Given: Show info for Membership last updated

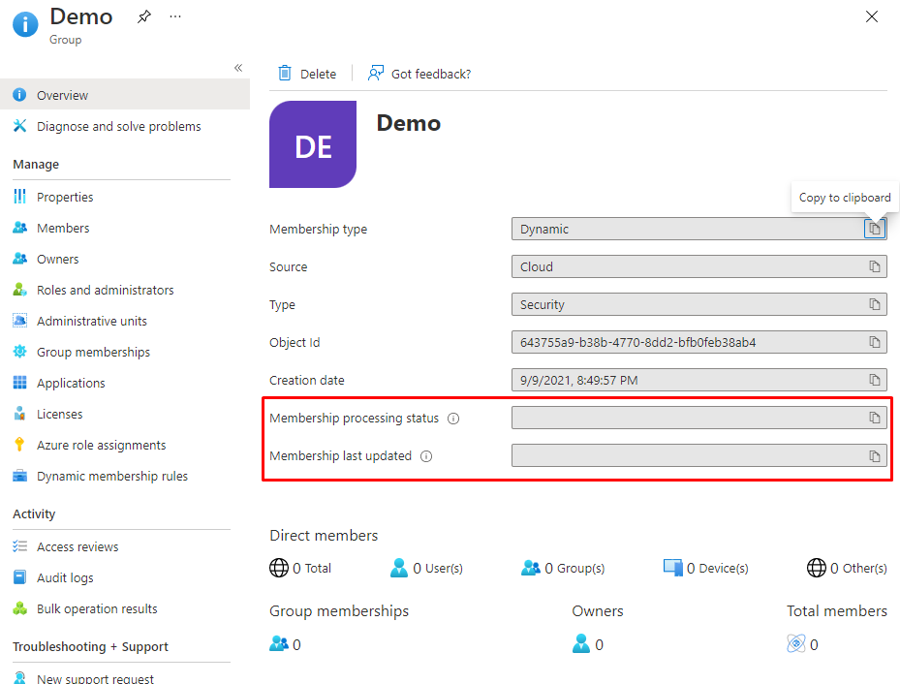Looking at the screenshot, I should (x=426, y=456).
